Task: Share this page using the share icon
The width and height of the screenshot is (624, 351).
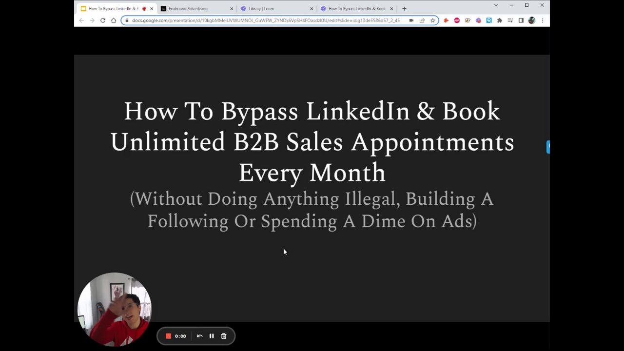Action: click(x=422, y=20)
